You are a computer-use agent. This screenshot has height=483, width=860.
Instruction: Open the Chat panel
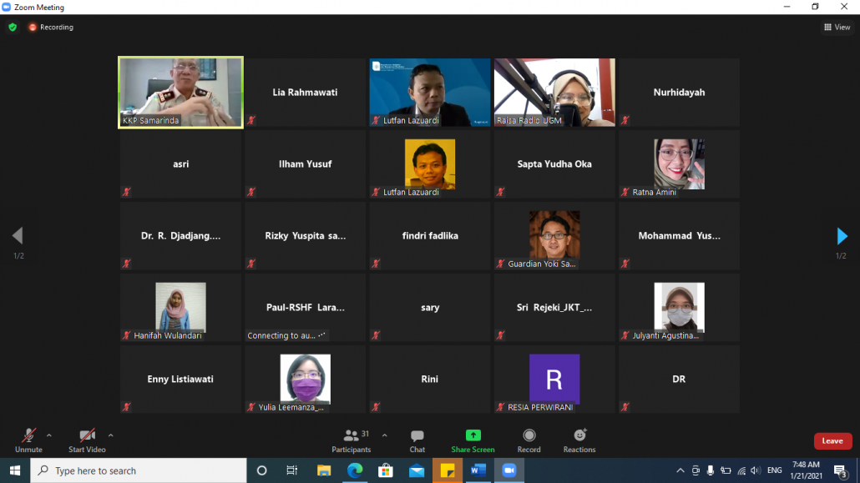(x=417, y=440)
